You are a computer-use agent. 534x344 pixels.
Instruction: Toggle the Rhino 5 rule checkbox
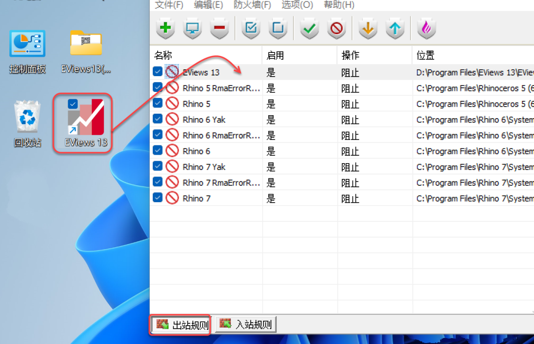point(158,103)
